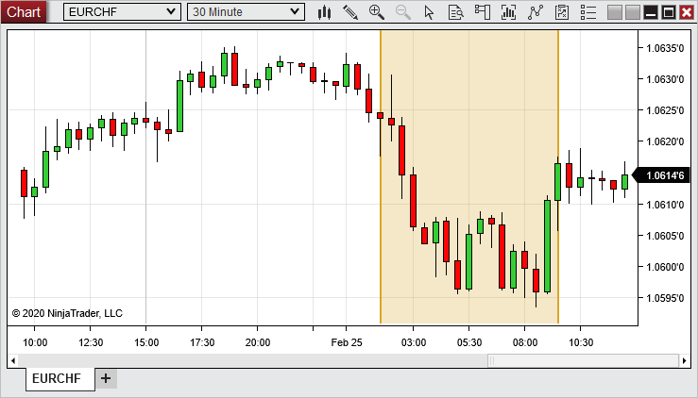Open the Data Box icon
Screen dimensions: 698x398
[x=456, y=12]
